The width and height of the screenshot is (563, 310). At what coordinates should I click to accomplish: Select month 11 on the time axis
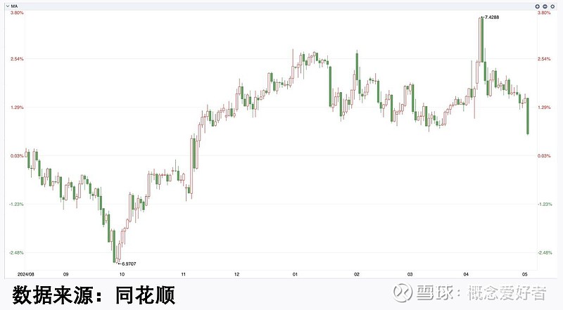pos(183,274)
